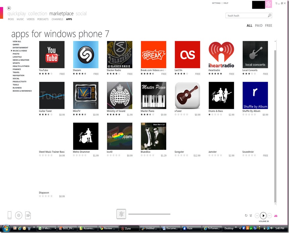The image size is (289, 233).
Task: Open the VIDEOS tab
Action: (31, 19)
